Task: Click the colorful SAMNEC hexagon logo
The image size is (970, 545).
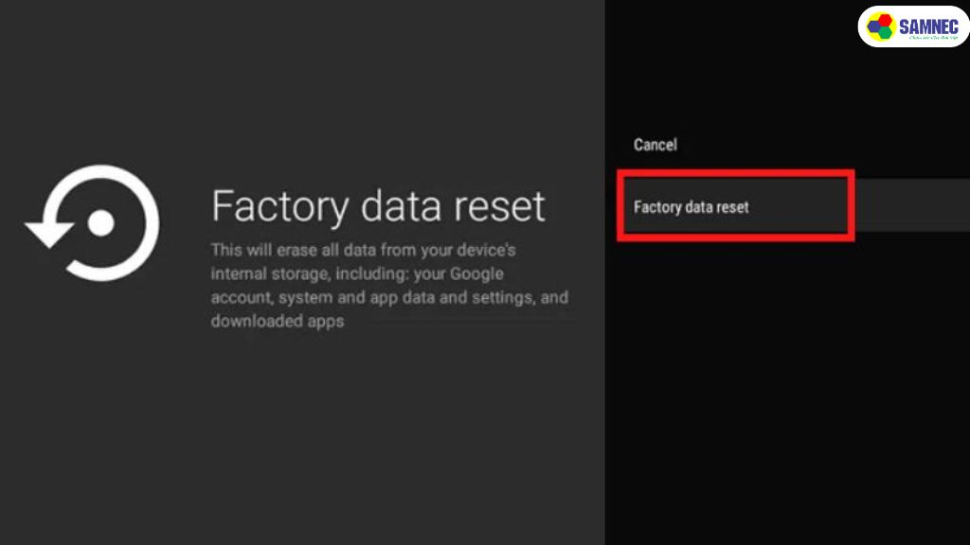Action: click(881, 26)
